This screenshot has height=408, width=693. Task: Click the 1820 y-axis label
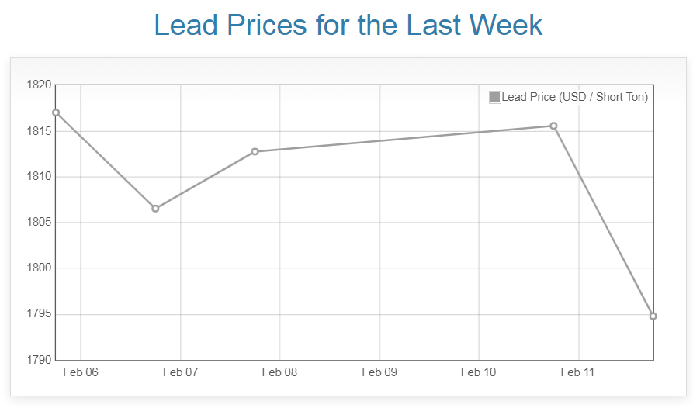(x=38, y=85)
